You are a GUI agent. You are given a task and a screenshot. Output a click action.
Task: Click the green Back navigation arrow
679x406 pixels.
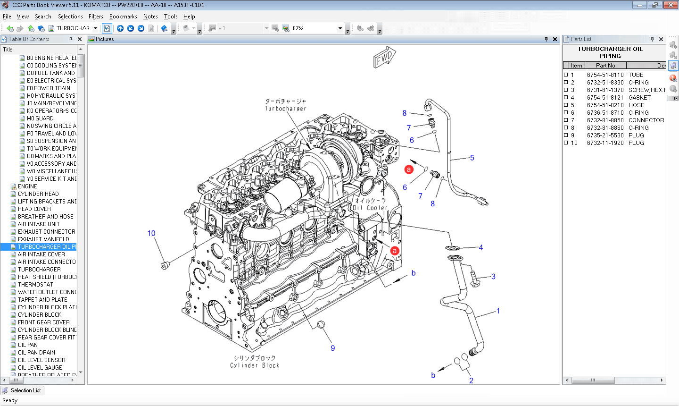click(9, 28)
